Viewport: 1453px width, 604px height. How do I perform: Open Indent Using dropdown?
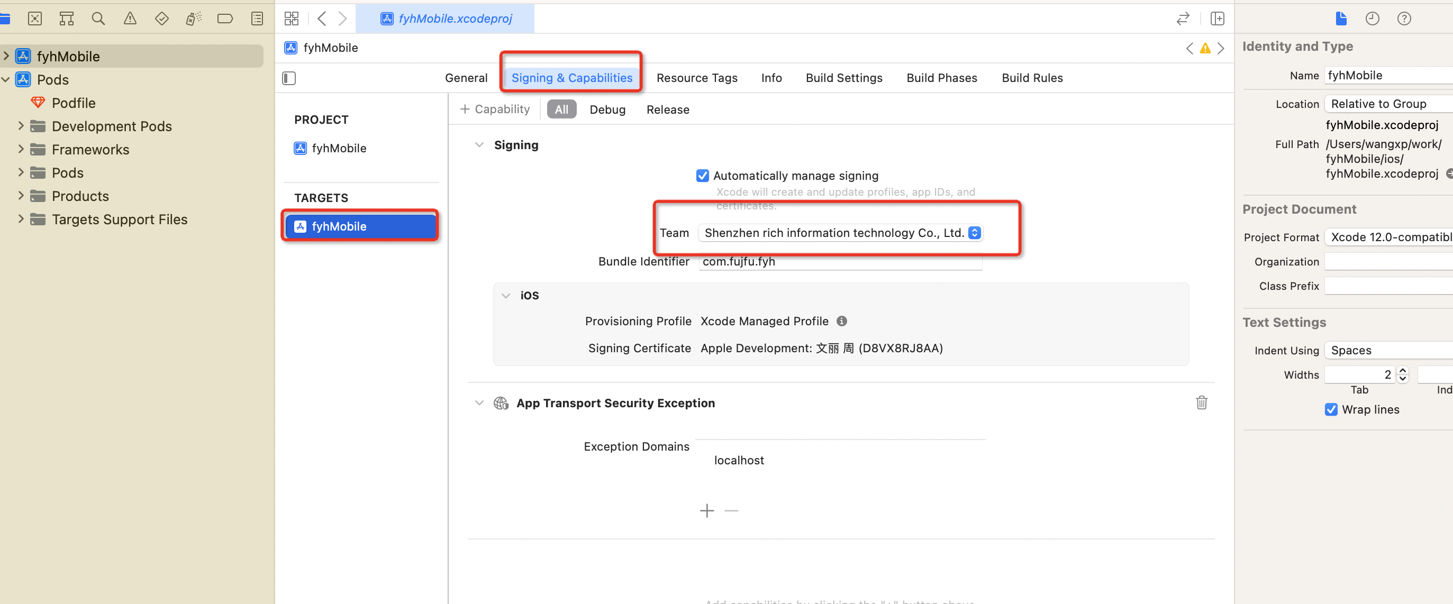click(x=1387, y=350)
